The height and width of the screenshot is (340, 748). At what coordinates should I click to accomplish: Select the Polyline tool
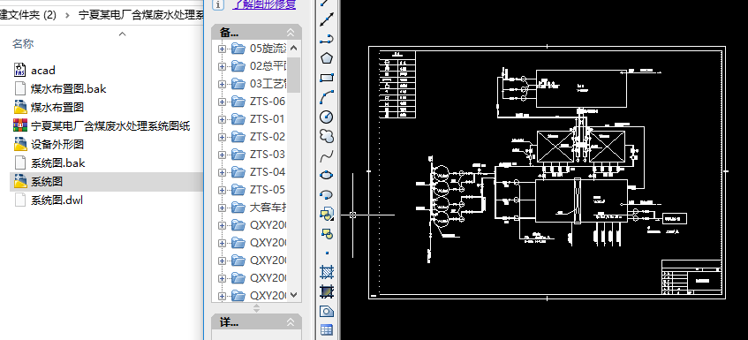click(x=327, y=39)
